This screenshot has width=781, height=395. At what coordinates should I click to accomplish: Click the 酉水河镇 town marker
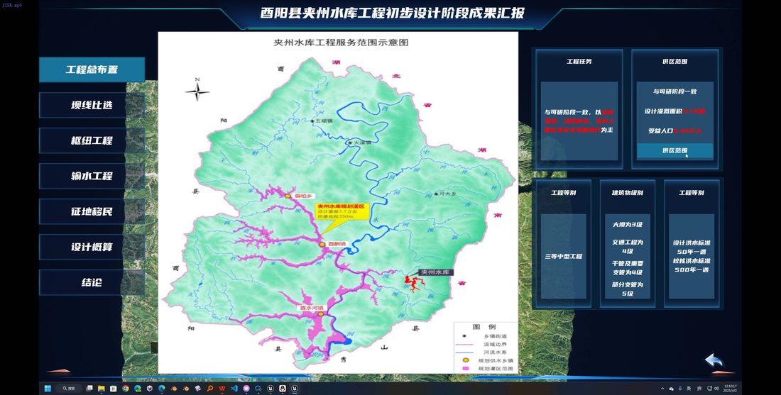[x=321, y=314]
